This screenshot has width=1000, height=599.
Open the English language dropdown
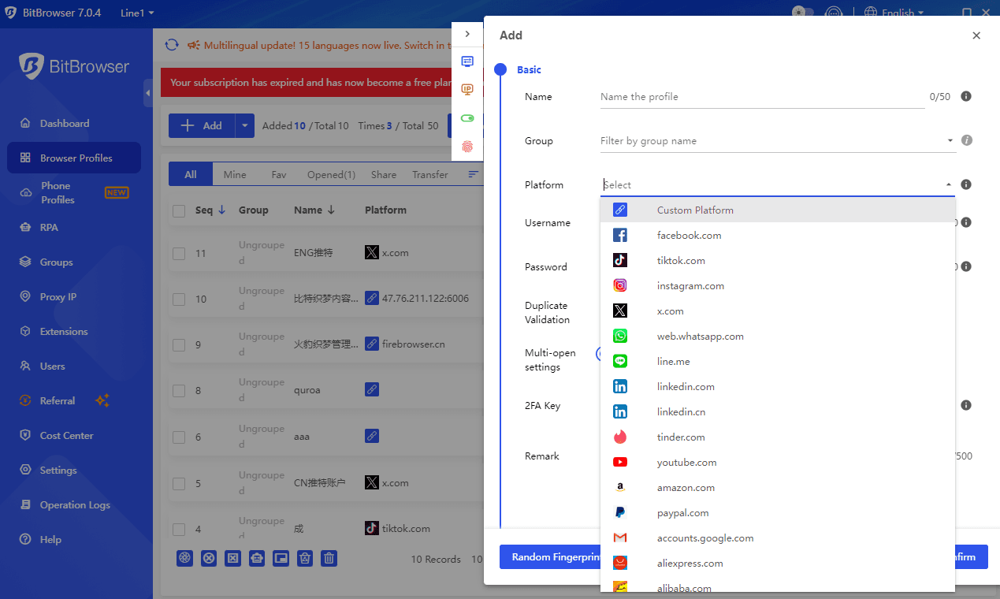pos(894,13)
